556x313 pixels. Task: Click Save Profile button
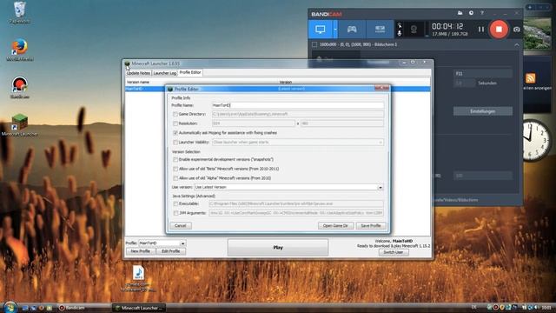(x=371, y=226)
